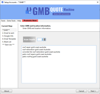Open the Extra Tools menu
100x94 pixels.
click(11, 21)
